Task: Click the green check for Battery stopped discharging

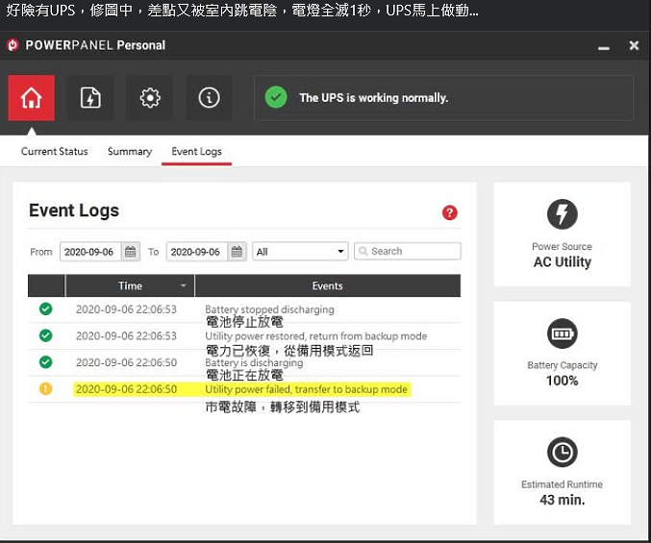Action: (x=45, y=309)
